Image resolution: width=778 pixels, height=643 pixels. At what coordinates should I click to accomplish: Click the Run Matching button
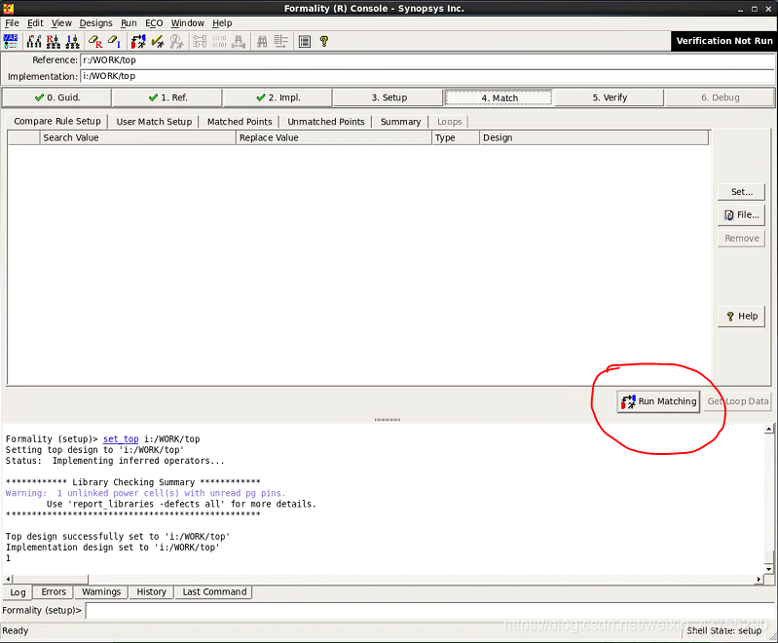click(x=658, y=401)
